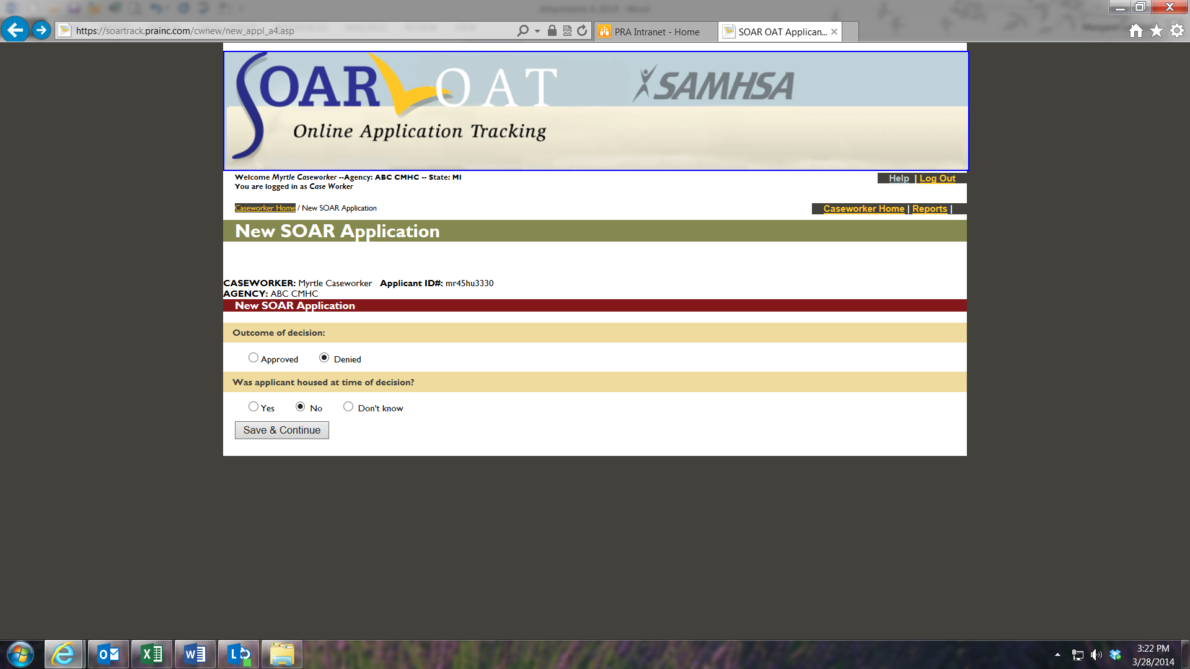
Task: Click the Refresh page icon
Action: [x=582, y=31]
